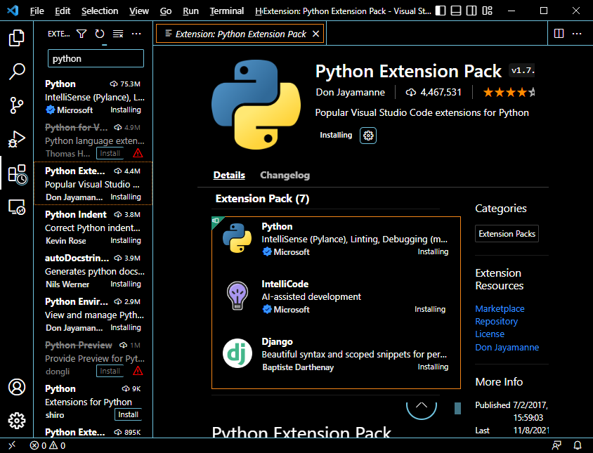593x453 pixels.
Task: Select autoDocstring by Nils Werner
Action: (93, 271)
